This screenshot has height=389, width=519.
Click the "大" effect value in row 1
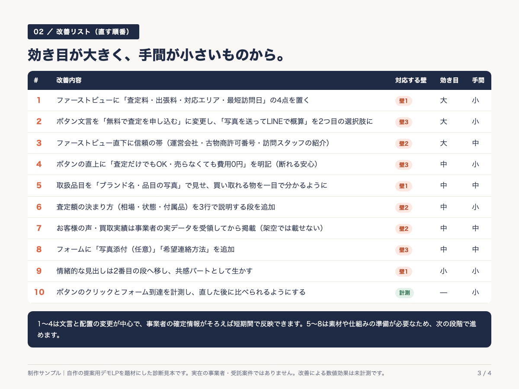click(443, 100)
